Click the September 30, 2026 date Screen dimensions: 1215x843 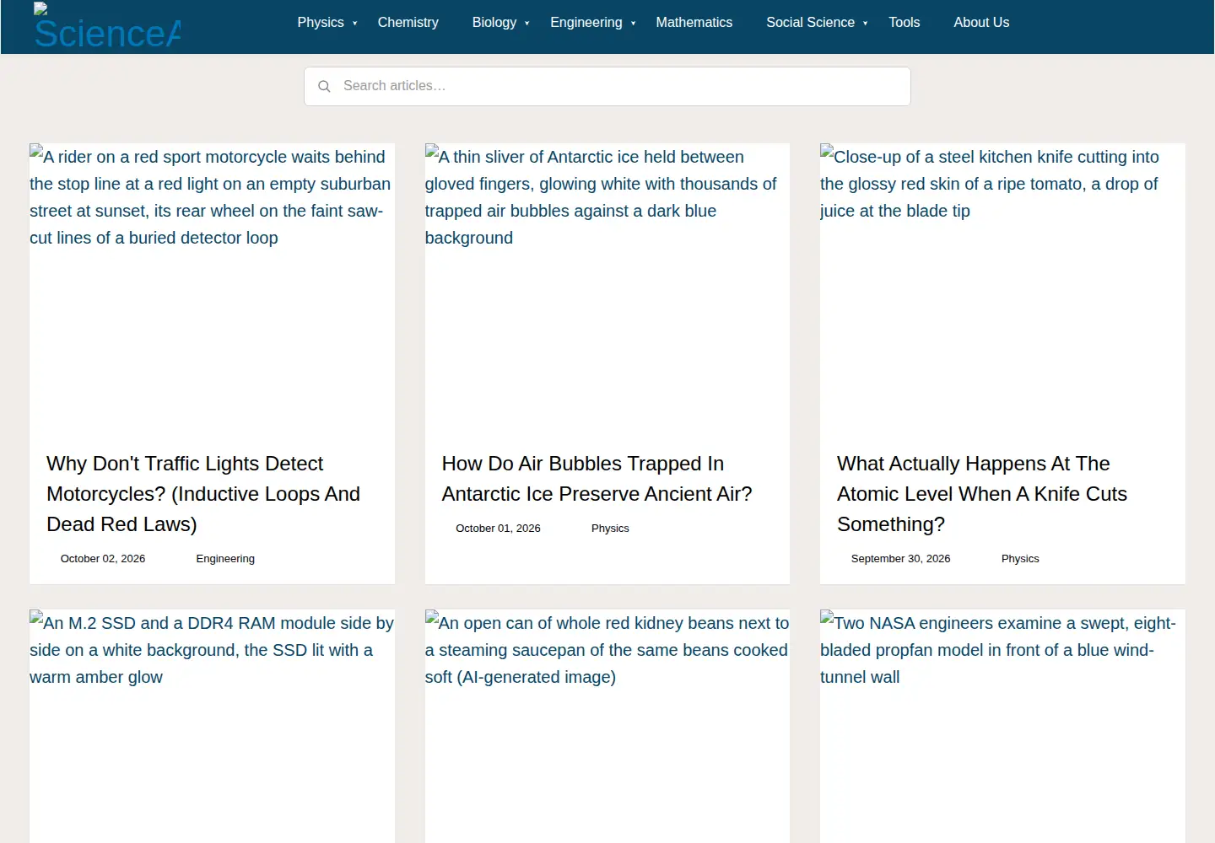pos(900,559)
